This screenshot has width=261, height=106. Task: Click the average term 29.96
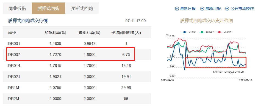pos(126,88)
